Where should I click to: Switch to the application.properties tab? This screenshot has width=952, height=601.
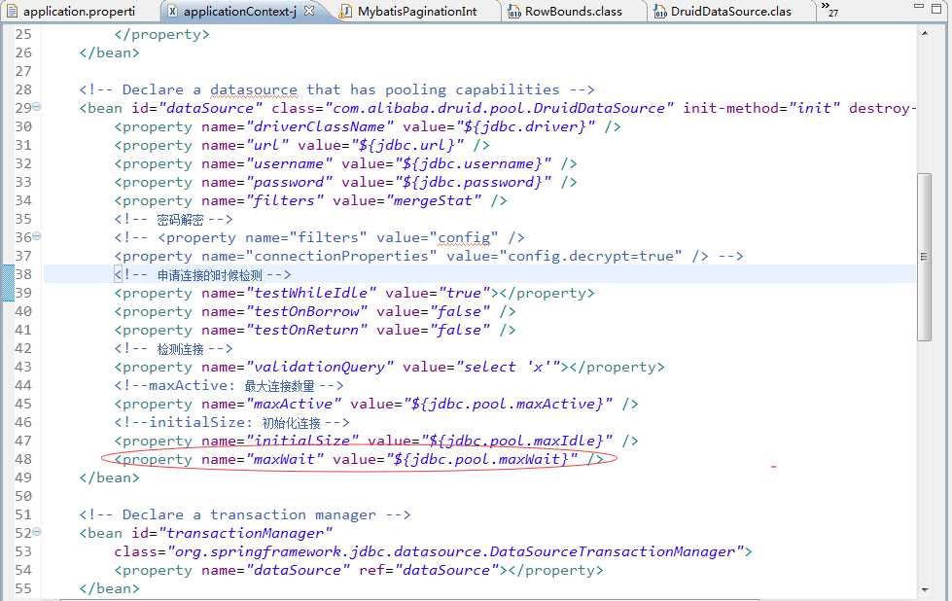pos(78,12)
